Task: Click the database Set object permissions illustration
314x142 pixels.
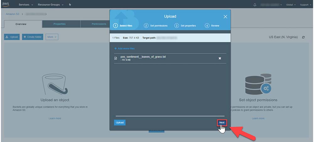Action: [258, 84]
